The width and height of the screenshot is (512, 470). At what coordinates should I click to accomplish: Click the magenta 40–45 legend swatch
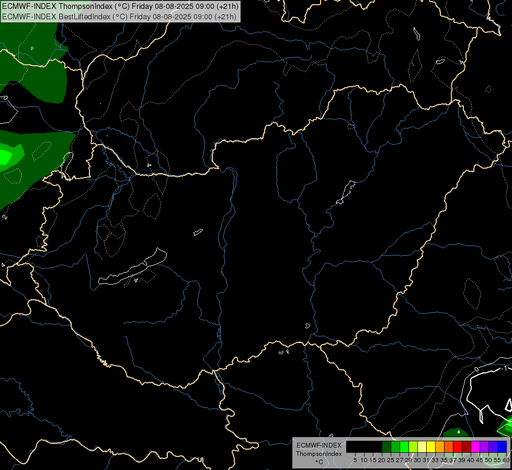tap(475, 446)
